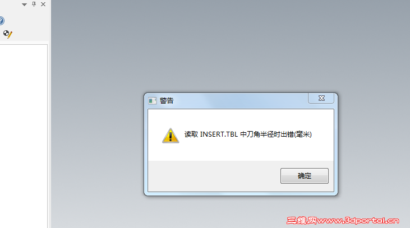Select the 警告 dialog title text
This screenshot has height=228, width=410.
coord(167,100)
